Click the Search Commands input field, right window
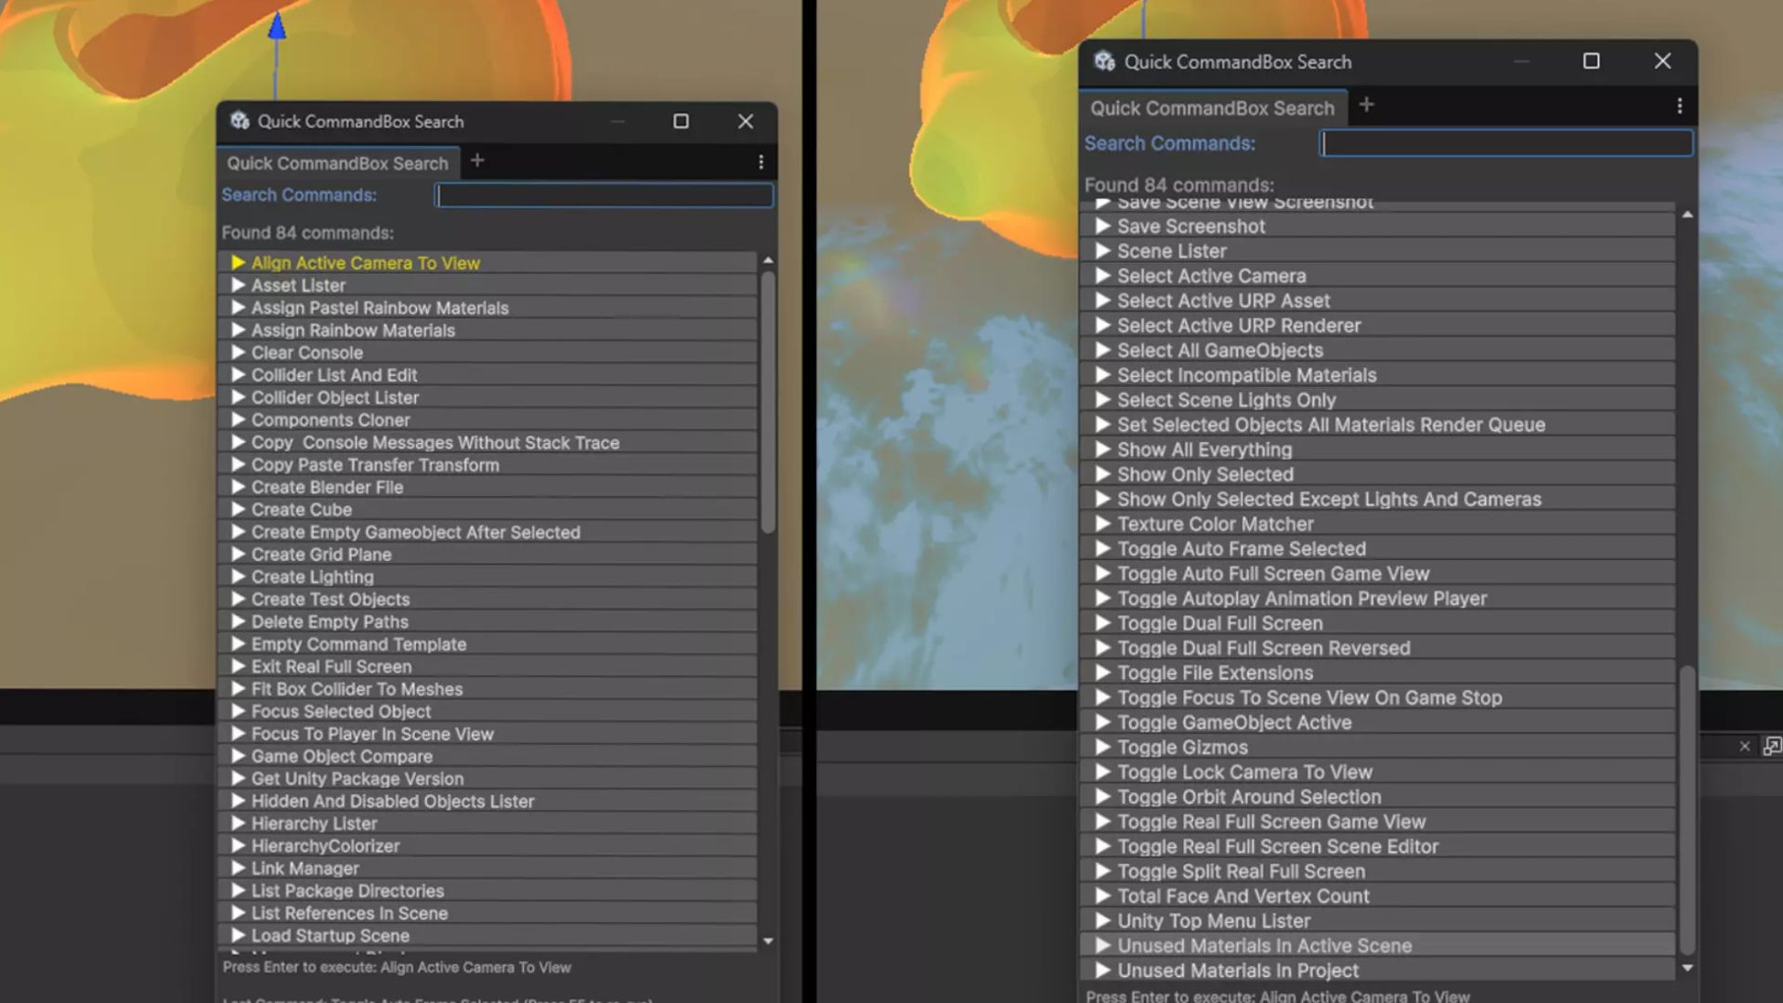1783x1003 pixels. tap(1505, 143)
